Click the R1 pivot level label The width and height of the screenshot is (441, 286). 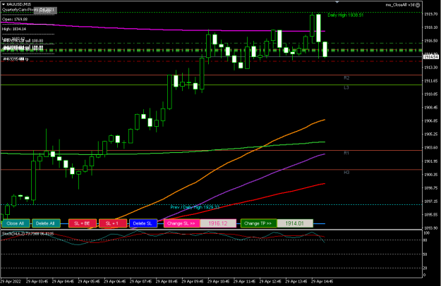(x=346, y=153)
